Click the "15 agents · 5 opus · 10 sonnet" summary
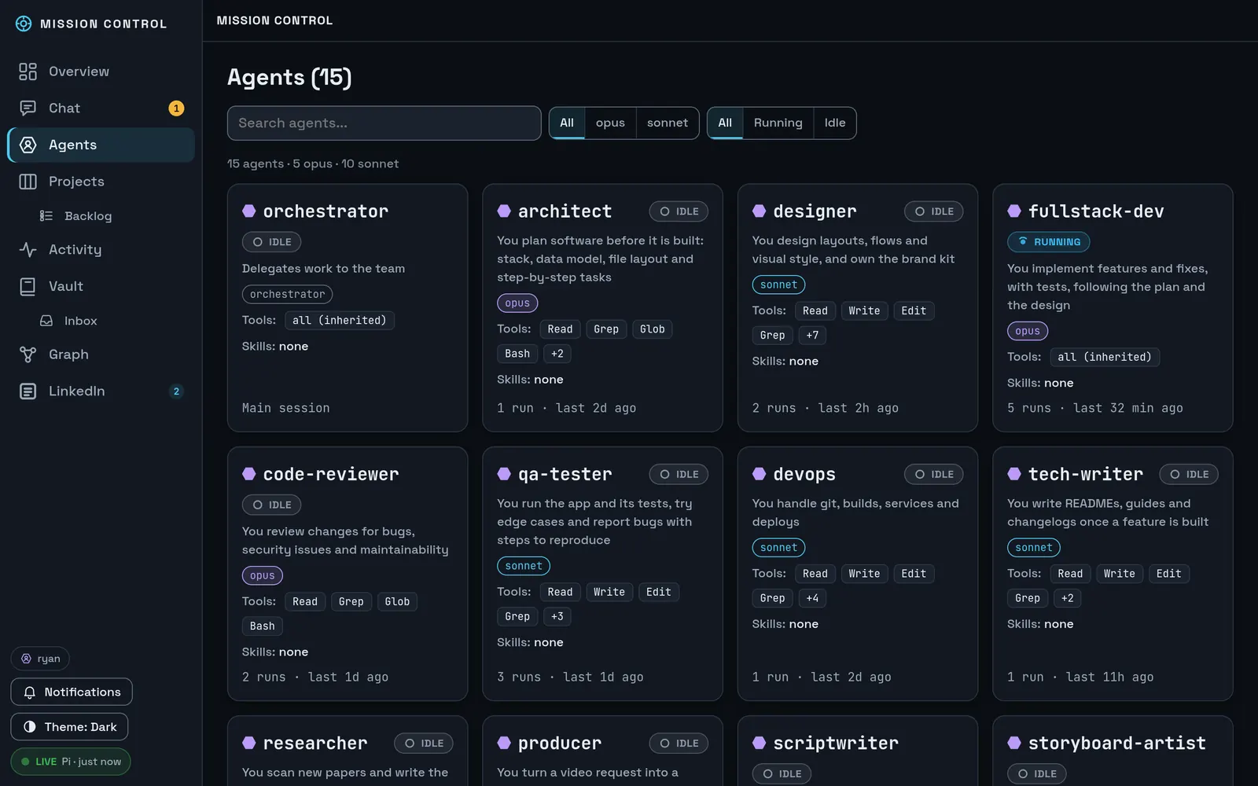This screenshot has width=1258, height=786. pyautogui.click(x=313, y=163)
